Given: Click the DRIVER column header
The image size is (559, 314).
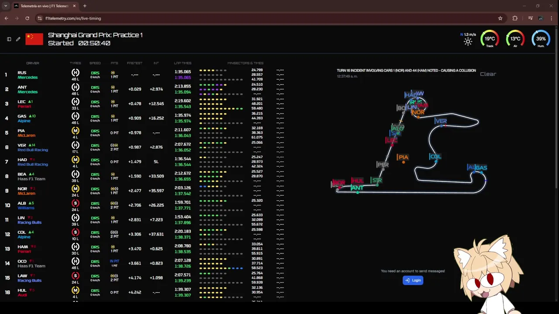Looking at the screenshot, I should pyautogui.click(x=33, y=63).
